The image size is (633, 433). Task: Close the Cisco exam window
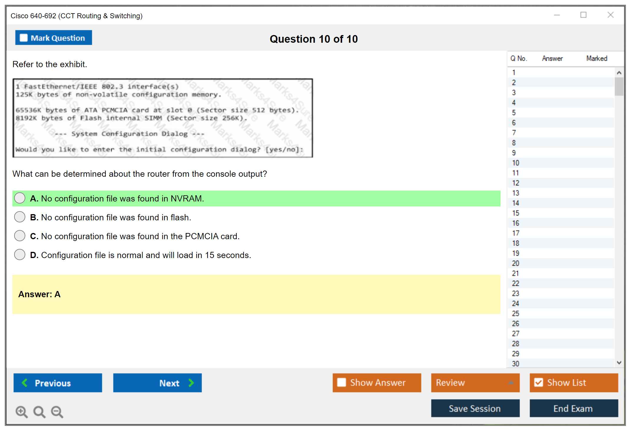(610, 15)
